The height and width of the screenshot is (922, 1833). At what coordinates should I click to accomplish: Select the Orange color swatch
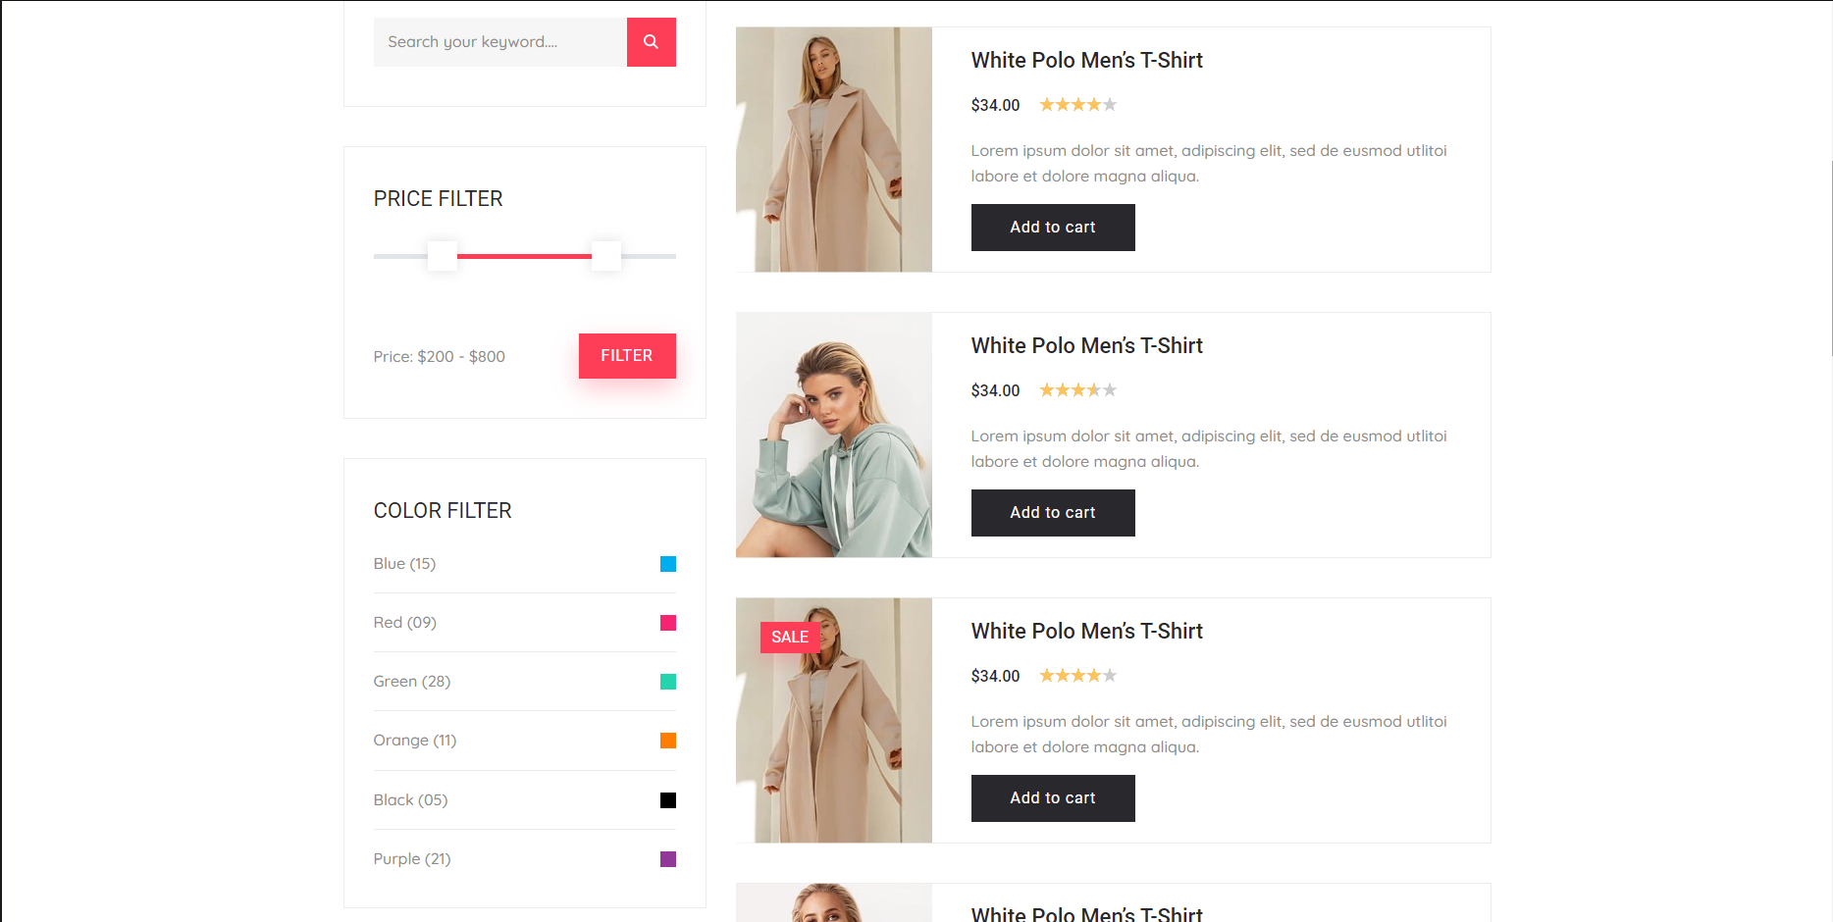coord(668,741)
